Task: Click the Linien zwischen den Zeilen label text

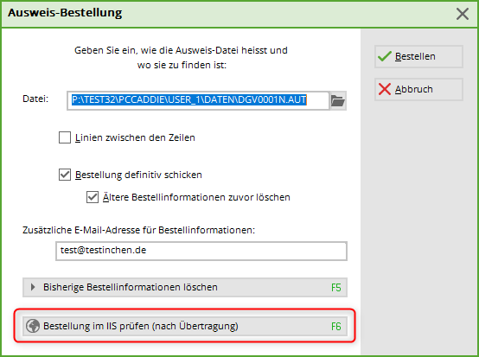Action: pos(135,137)
